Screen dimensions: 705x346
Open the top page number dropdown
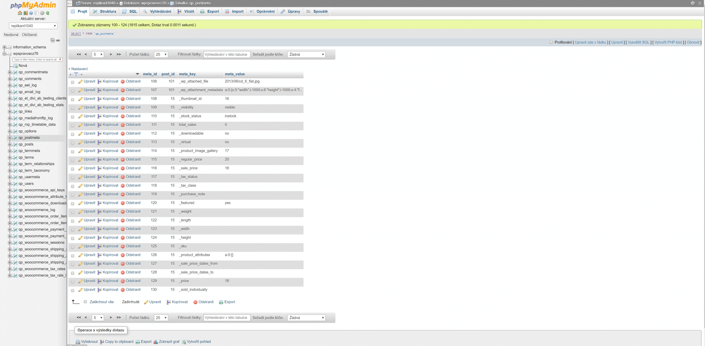[x=98, y=55]
